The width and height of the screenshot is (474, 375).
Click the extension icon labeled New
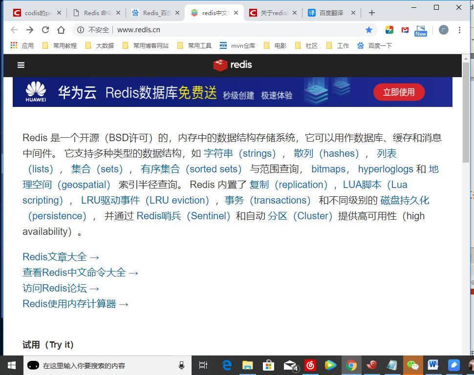(x=421, y=31)
